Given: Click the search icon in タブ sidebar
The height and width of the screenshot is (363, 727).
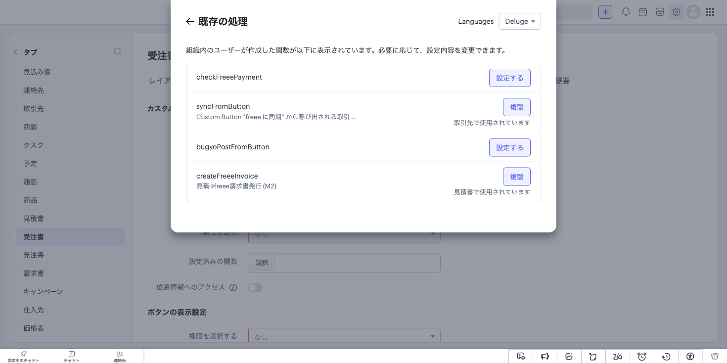Looking at the screenshot, I should pyautogui.click(x=118, y=51).
